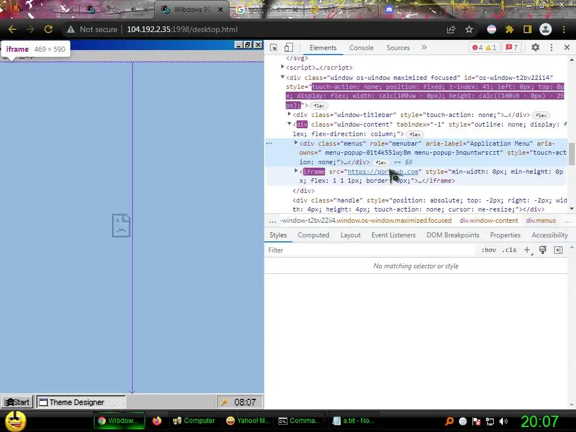576x432 pixels.
Task: Open Computer window from the taskbar
Action: point(193,421)
